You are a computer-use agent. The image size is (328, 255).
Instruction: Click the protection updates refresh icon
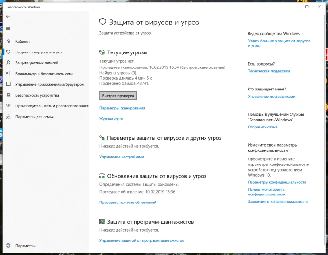point(102,176)
